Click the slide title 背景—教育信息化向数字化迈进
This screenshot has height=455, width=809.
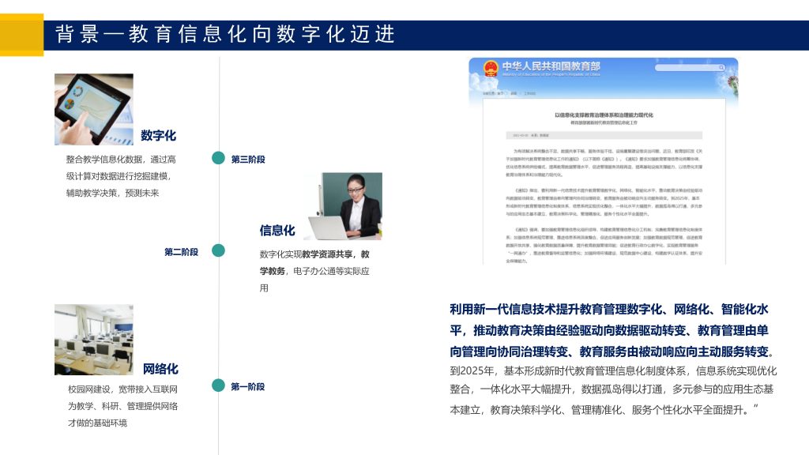click(x=226, y=35)
